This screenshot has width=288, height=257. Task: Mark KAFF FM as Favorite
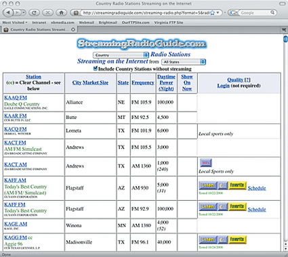(237, 207)
